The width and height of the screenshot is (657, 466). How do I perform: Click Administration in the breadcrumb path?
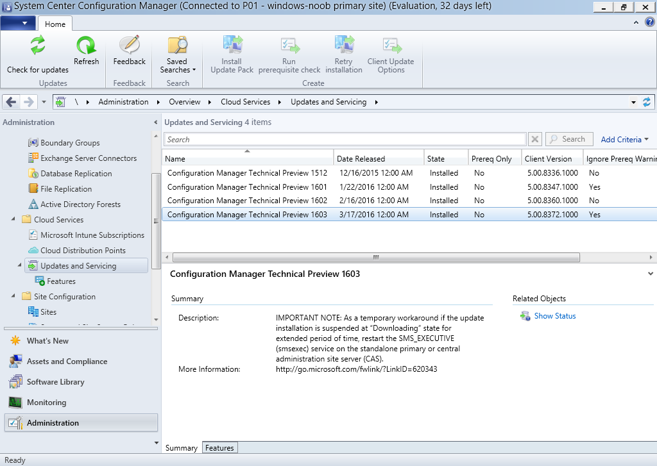tap(123, 102)
